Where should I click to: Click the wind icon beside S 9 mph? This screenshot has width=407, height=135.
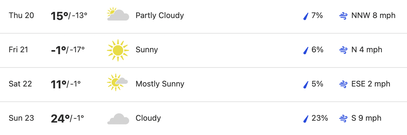343,119
